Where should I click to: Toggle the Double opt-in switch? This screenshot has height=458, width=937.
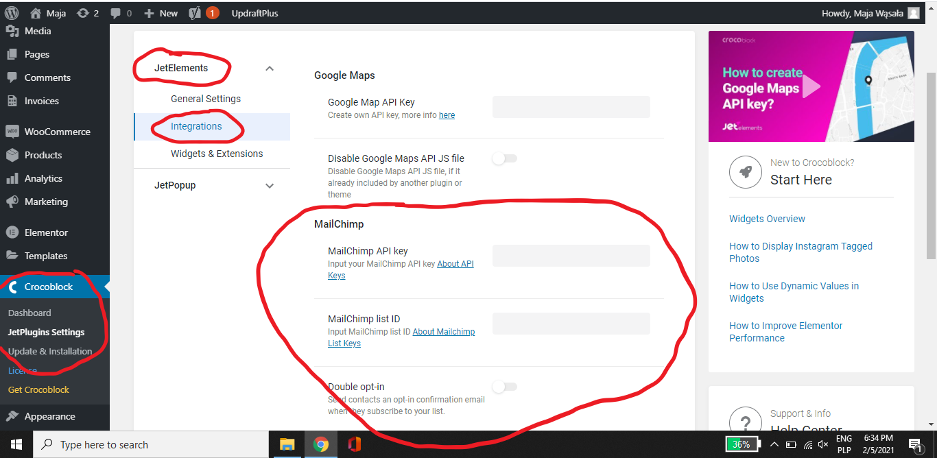(504, 387)
